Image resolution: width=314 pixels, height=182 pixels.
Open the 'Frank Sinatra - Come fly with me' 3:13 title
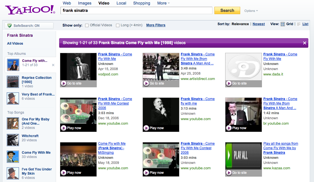(x=198, y=101)
